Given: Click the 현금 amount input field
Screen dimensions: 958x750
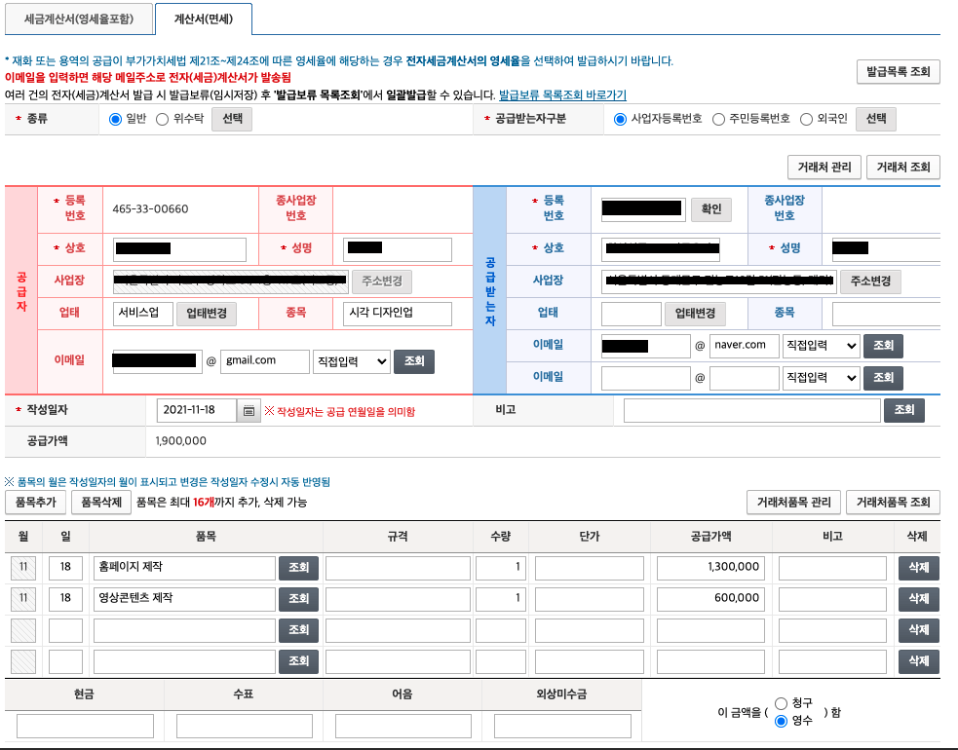Looking at the screenshot, I should 85,727.
